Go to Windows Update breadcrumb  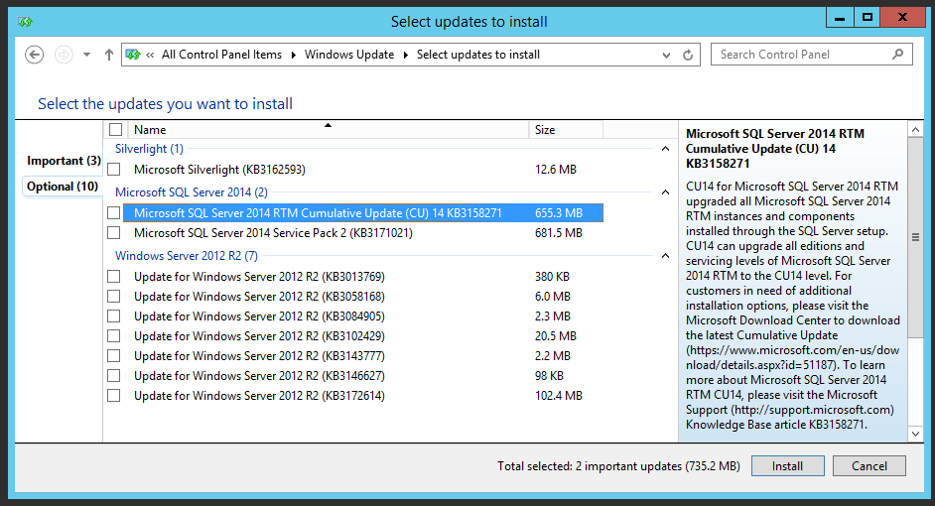pos(349,55)
